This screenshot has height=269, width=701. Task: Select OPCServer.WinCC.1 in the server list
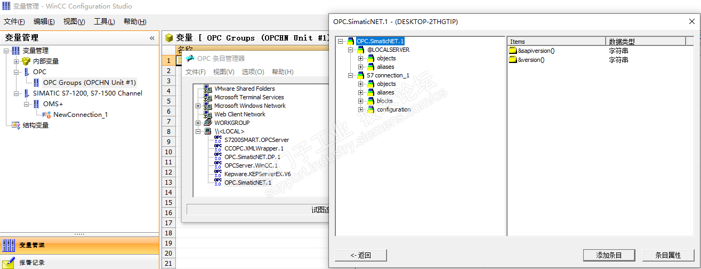tap(251, 165)
